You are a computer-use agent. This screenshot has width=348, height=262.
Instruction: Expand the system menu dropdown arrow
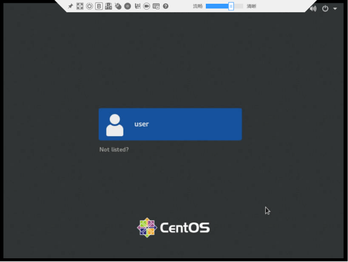(x=335, y=8)
